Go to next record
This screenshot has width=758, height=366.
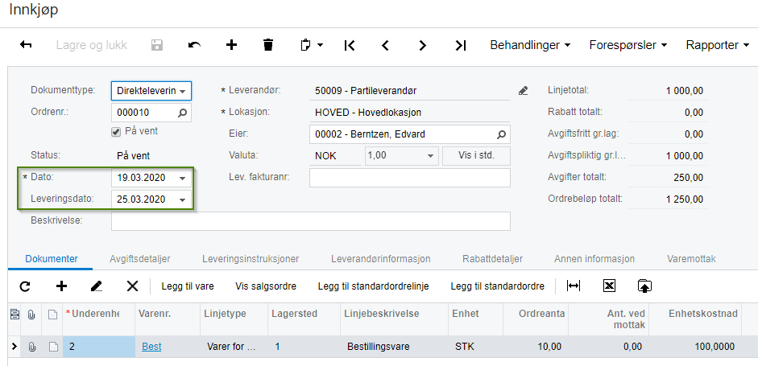[423, 45]
